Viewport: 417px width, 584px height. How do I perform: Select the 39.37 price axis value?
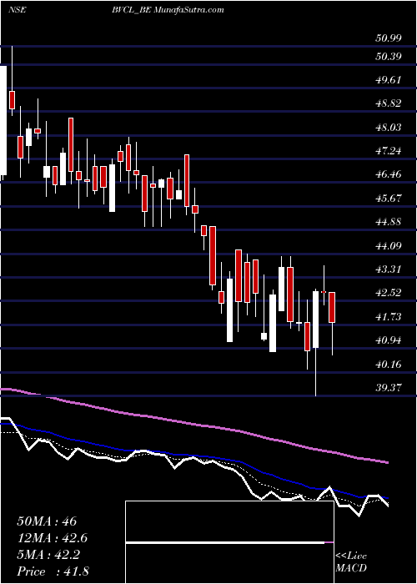[x=389, y=387]
